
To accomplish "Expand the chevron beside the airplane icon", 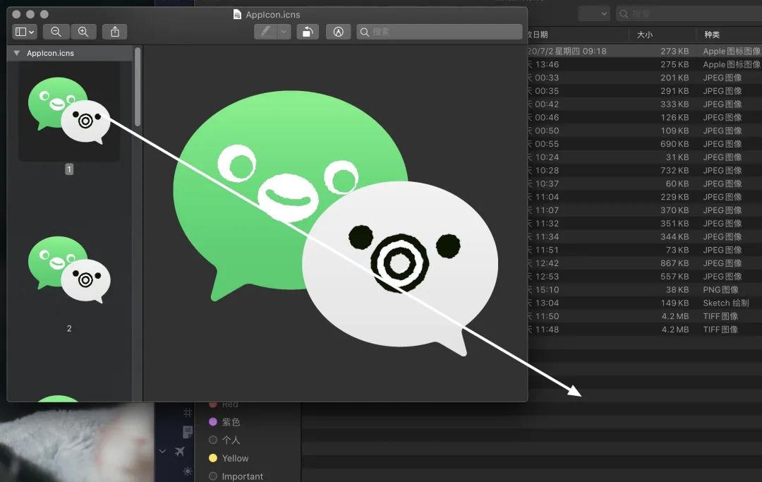I will click(163, 452).
